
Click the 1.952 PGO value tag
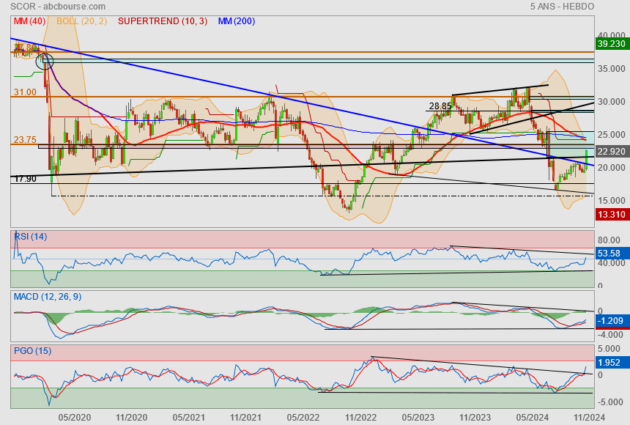(x=611, y=362)
